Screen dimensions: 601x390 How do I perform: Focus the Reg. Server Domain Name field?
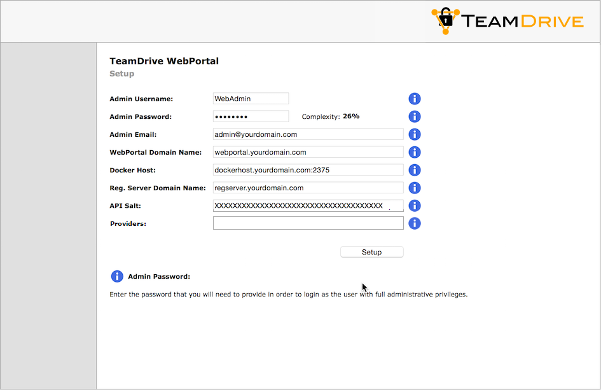308,188
